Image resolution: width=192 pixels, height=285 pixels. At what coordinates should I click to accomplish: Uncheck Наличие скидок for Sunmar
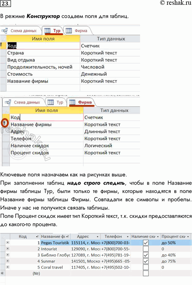point(146,261)
